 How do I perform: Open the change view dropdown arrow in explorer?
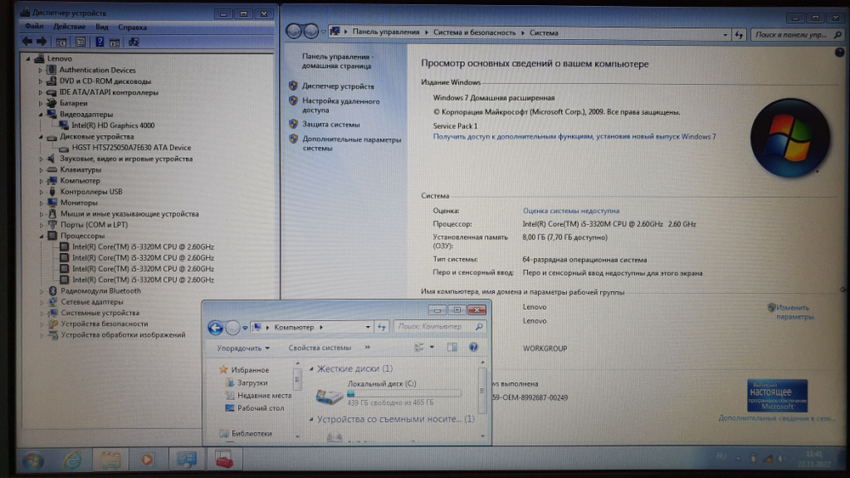coord(432,347)
